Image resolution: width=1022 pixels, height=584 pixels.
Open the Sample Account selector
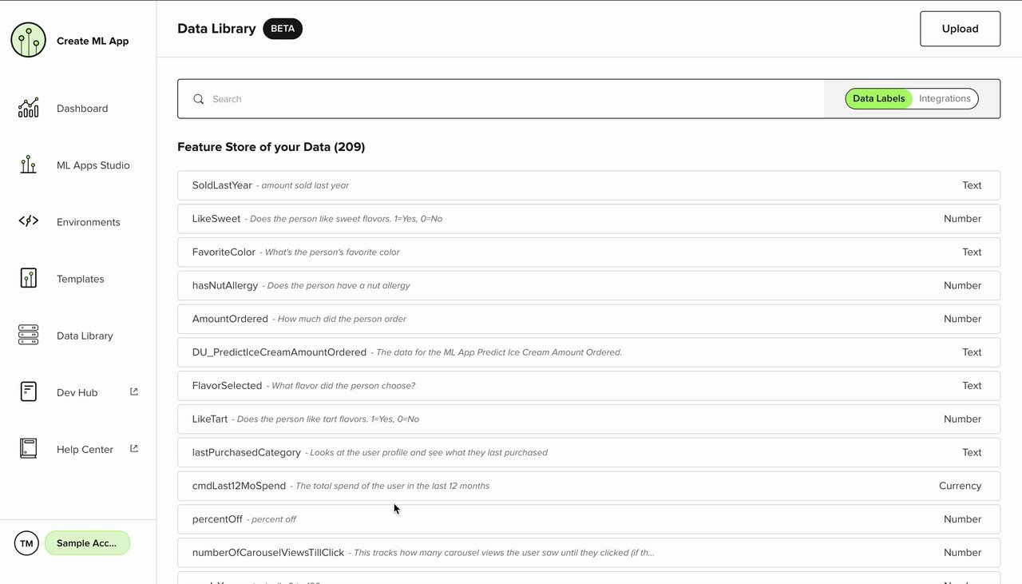(x=87, y=543)
